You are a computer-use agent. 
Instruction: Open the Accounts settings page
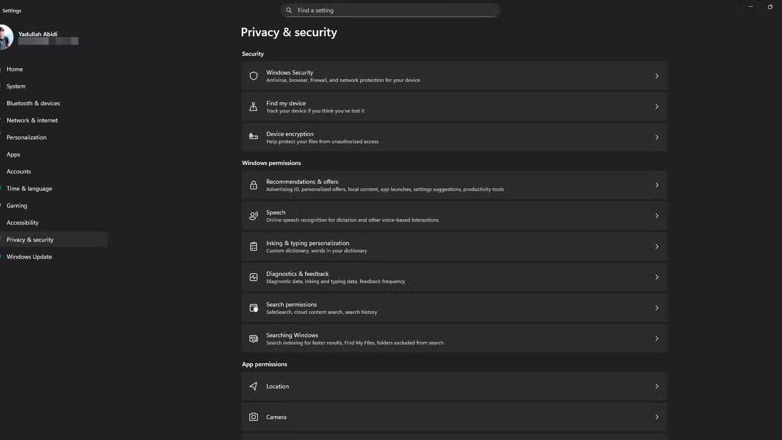19,171
